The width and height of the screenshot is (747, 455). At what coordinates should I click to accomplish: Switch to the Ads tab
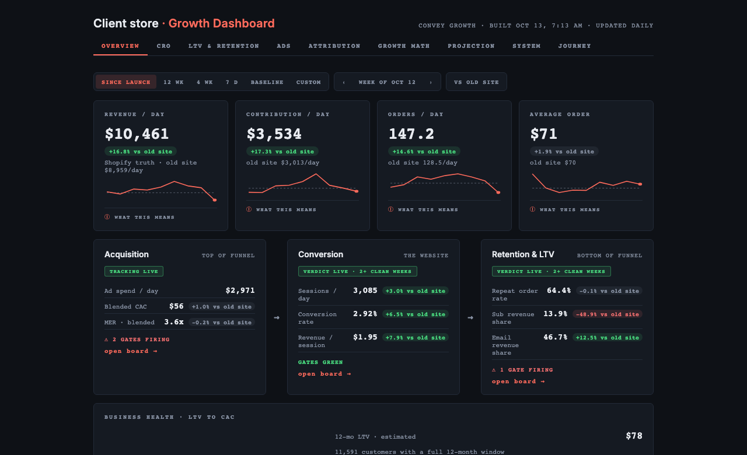(x=284, y=46)
